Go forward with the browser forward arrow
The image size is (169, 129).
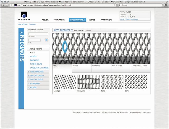tap(6, 5)
